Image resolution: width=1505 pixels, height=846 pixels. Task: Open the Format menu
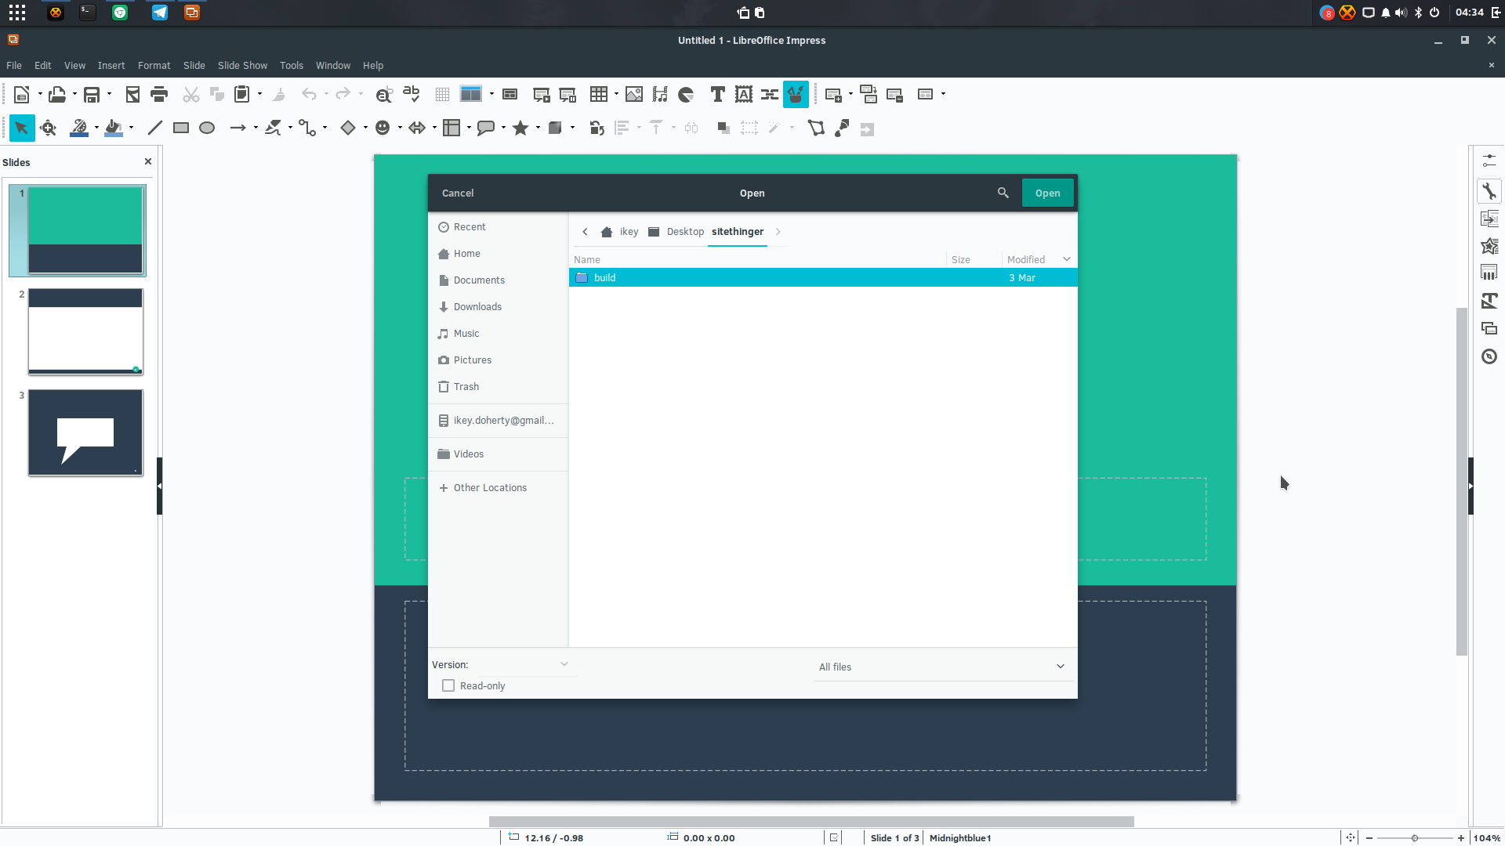[x=154, y=66]
